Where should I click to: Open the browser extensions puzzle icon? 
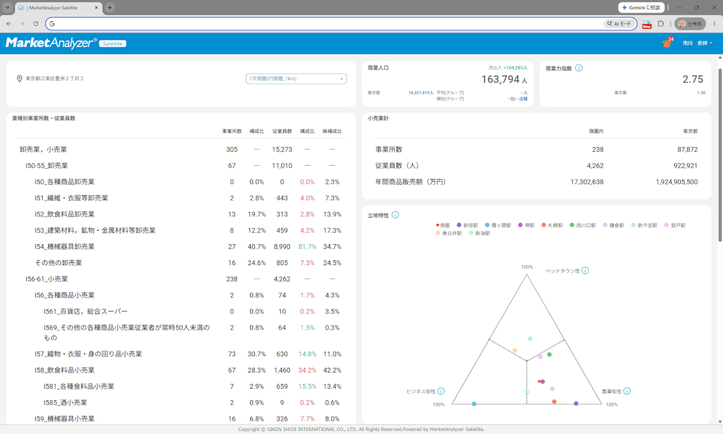pos(661,24)
